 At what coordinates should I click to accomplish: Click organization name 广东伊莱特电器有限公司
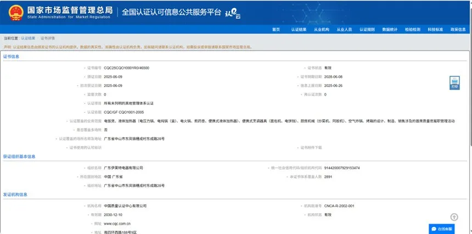pyautogui.click(x=123, y=168)
